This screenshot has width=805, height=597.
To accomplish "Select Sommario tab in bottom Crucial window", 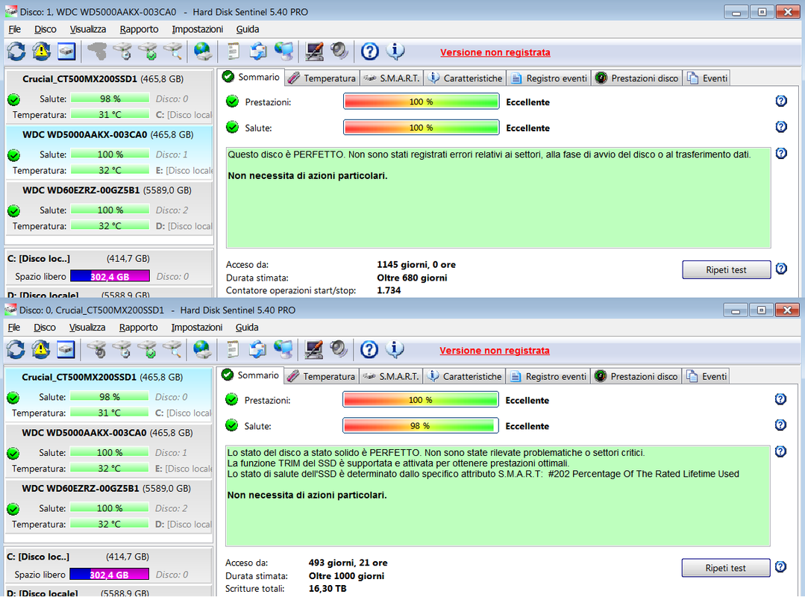I will point(250,375).
